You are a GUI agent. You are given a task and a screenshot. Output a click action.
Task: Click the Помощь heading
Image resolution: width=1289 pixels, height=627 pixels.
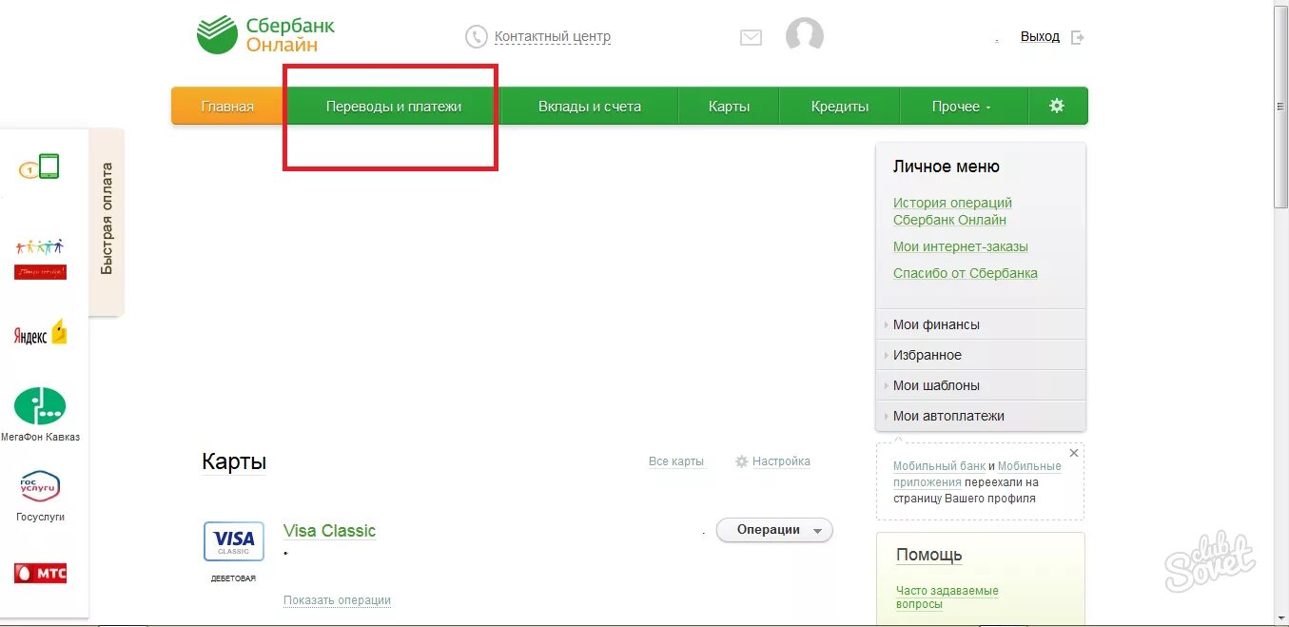coord(929,555)
